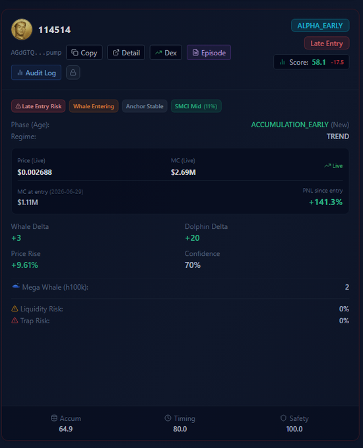The image size is (363, 448).
Task: Click the whale icon beside Mega Whale
Action: pos(16,286)
